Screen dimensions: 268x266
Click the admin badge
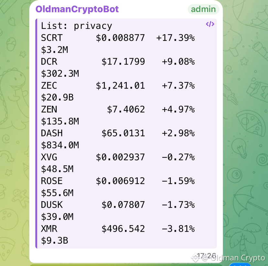click(x=203, y=9)
